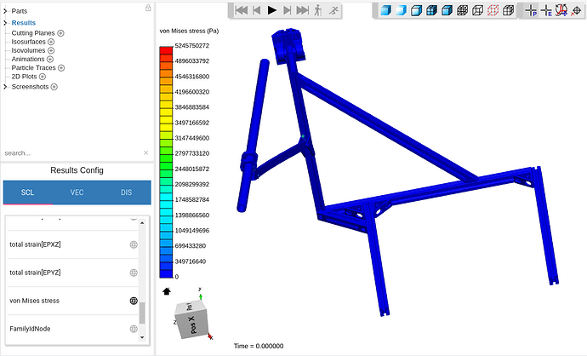
Task: Start playback with the play button
Action: [x=271, y=10]
